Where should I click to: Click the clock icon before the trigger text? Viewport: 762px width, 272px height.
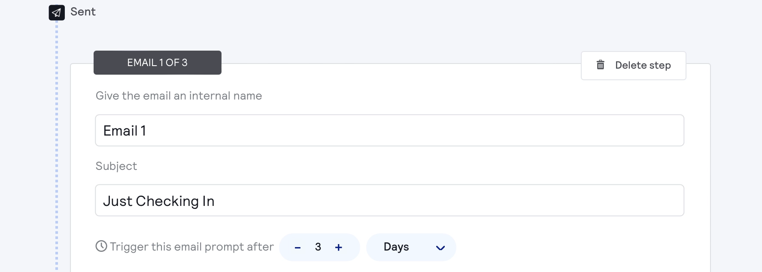(100, 246)
